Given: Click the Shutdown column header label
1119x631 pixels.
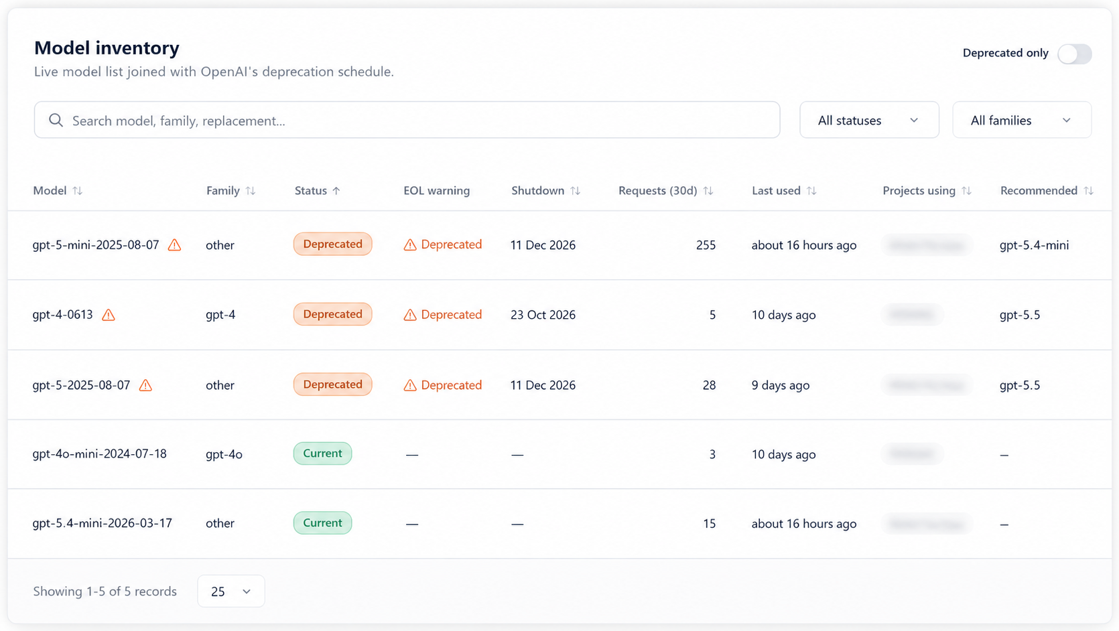Looking at the screenshot, I should 538,191.
